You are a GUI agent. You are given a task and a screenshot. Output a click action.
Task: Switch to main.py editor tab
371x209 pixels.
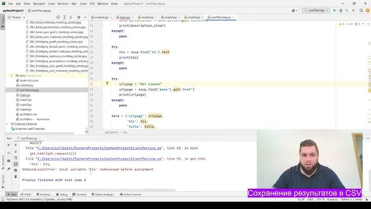(x=125, y=17)
